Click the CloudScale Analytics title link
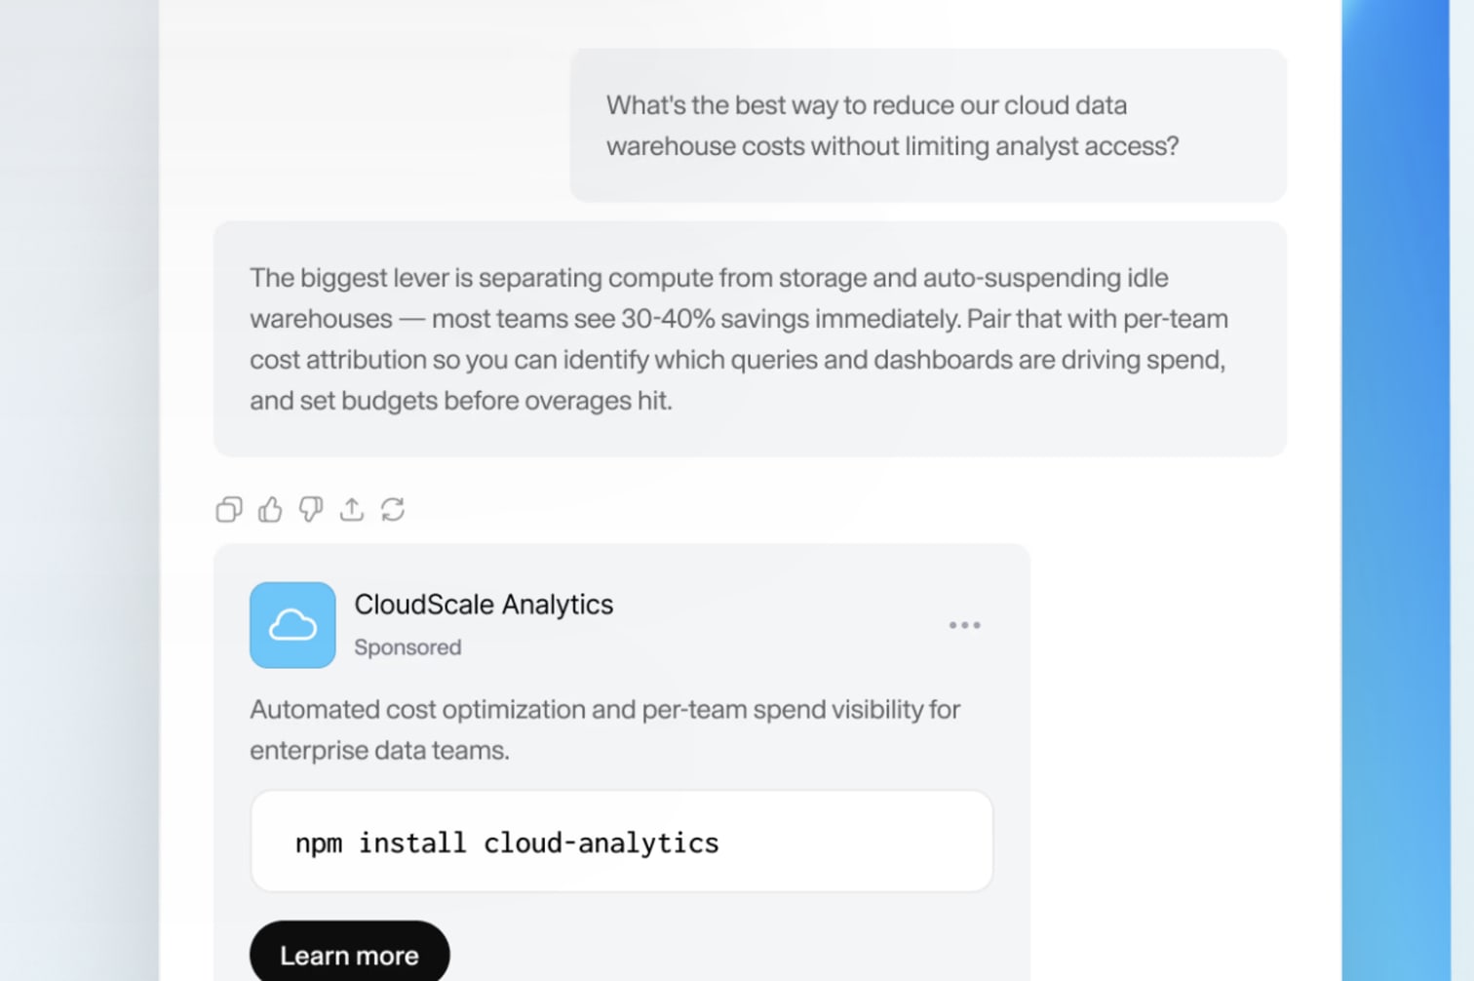This screenshot has width=1474, height=981. (484, 605)
